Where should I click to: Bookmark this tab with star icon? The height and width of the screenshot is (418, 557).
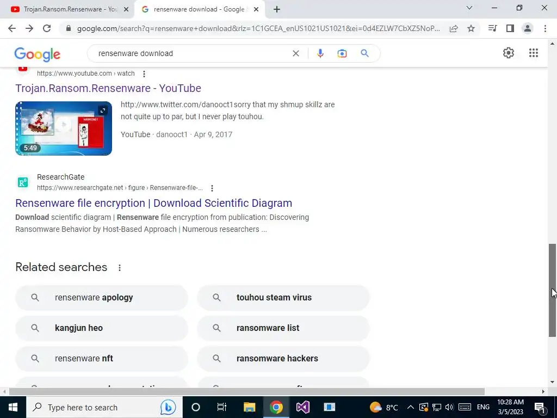click(471, 28)
